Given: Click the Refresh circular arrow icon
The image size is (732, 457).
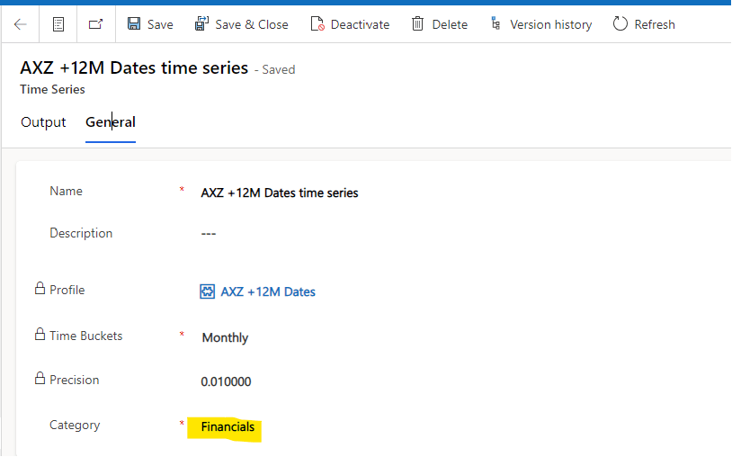Looking at the screenshot, I should [620, 24].
